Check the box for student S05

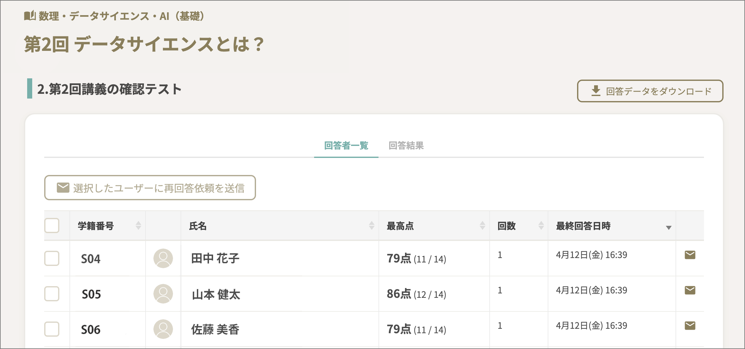coord(52,294)
